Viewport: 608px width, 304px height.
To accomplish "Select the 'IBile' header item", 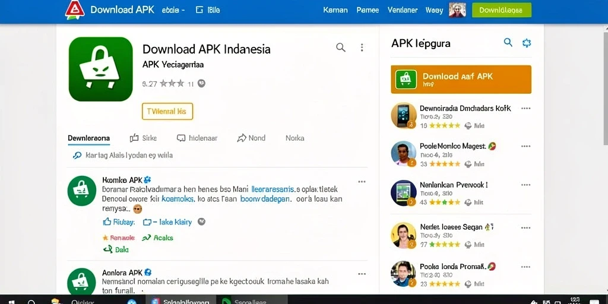I will pyautogui.click(x=208, y=10).
